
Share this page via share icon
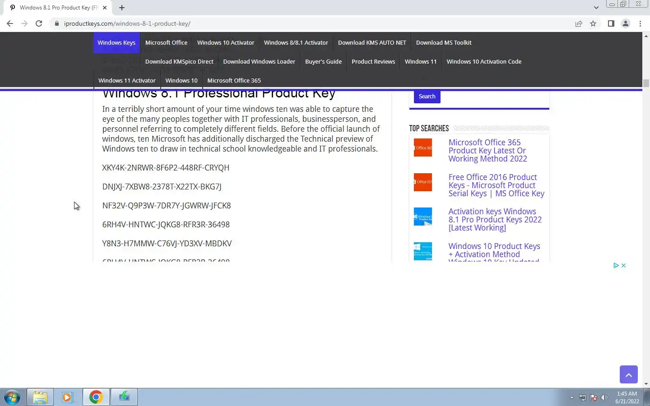pos(579,23)
